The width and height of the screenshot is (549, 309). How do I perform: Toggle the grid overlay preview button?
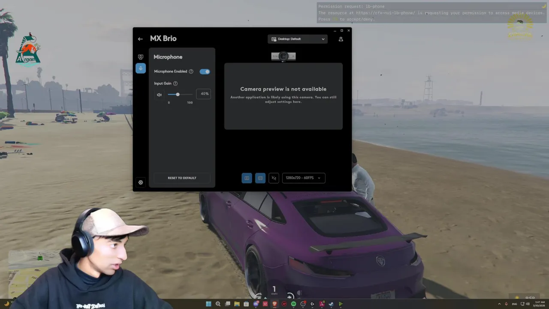coord(260,178)
